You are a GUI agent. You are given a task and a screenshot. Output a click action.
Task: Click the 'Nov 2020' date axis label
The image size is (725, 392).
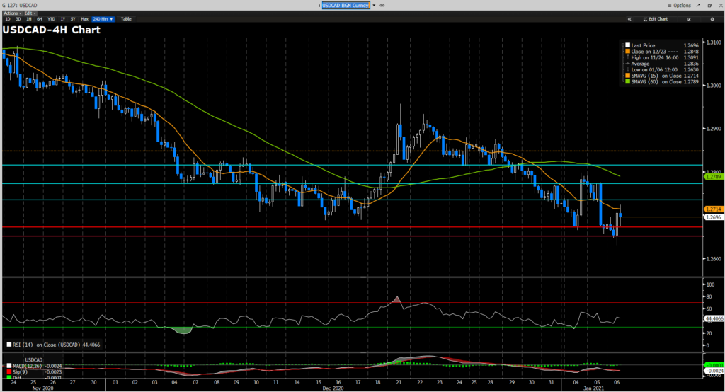(x=42, y=388)
